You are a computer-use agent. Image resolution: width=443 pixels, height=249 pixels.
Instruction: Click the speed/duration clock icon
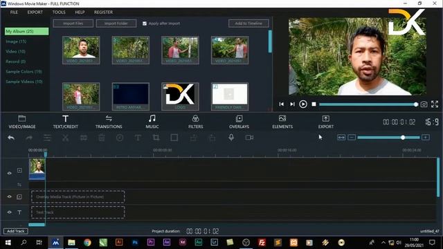(x=120, y=138)
